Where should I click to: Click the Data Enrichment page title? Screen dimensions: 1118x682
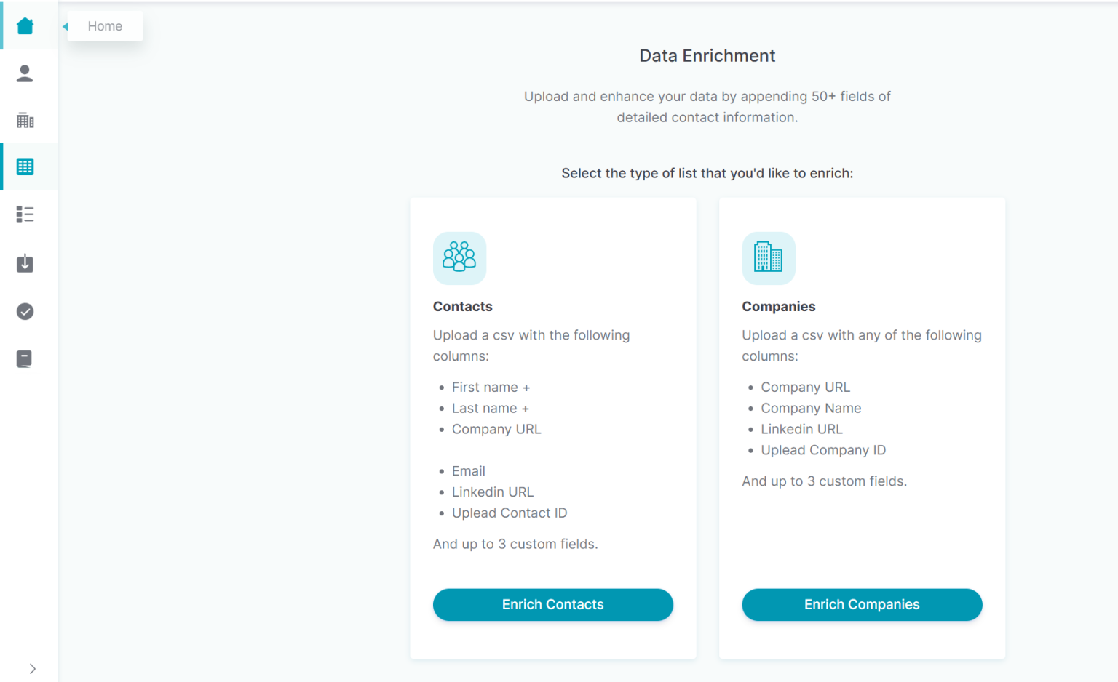click(x=707, y=55)
